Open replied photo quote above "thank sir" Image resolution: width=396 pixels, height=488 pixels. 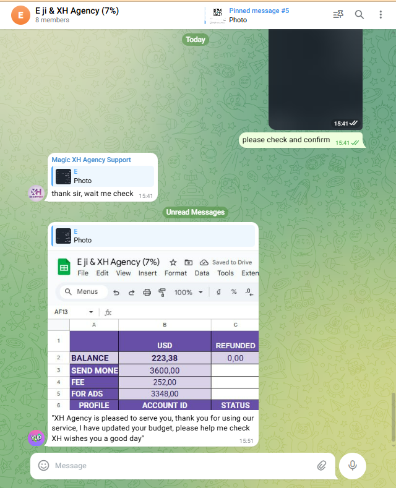click(x=103, y=176)
